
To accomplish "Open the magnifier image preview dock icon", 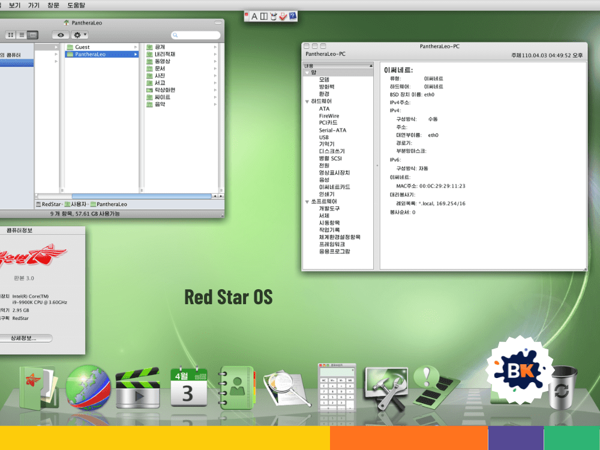I will click(x=286, y=388).
